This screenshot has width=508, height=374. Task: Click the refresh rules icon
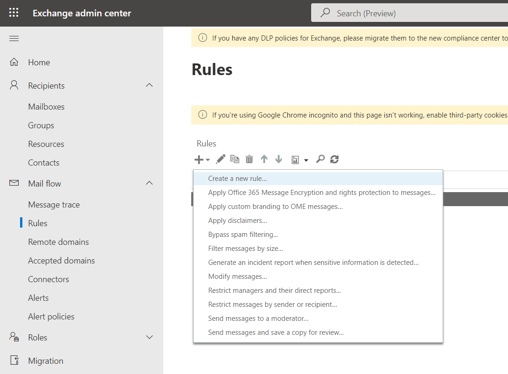(x=334, y=159)
